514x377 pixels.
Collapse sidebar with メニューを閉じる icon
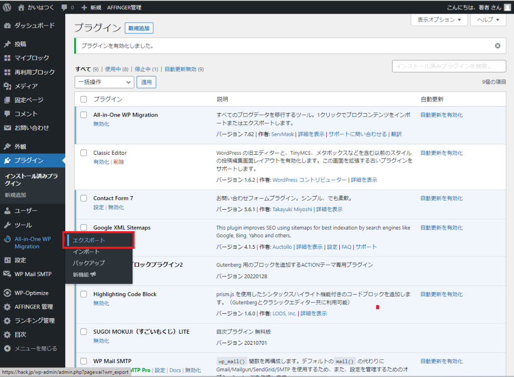(x=7, y=348)
